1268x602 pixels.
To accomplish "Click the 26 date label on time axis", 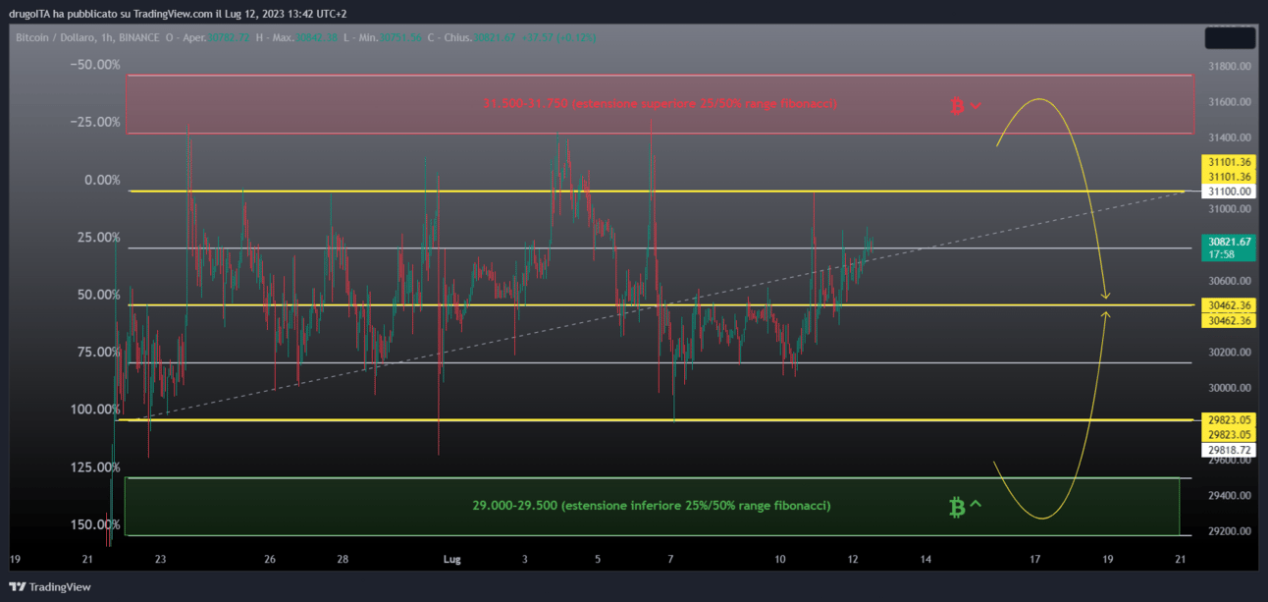I will (x=270, y=560).
